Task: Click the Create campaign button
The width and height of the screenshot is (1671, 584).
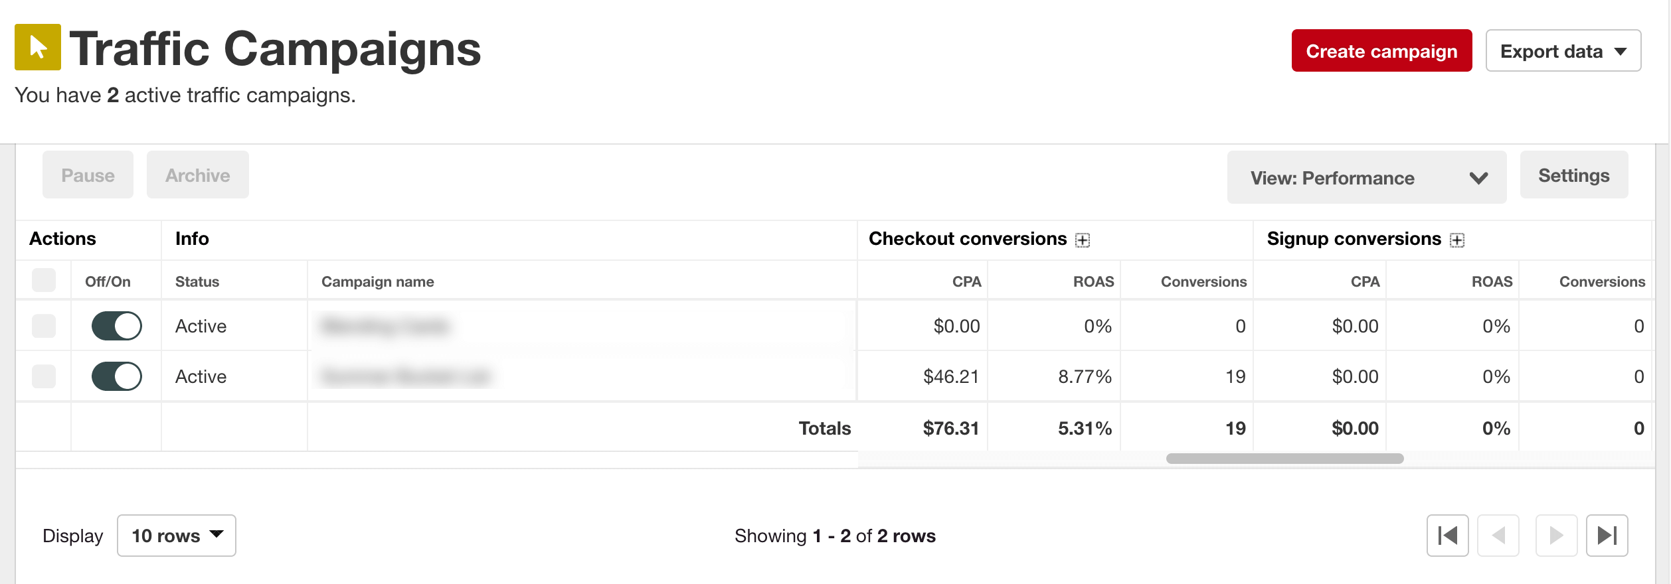Action: [x=1381, y=51]
